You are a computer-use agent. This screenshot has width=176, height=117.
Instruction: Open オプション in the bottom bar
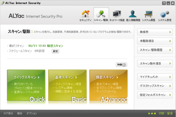(x=32, y=113)
